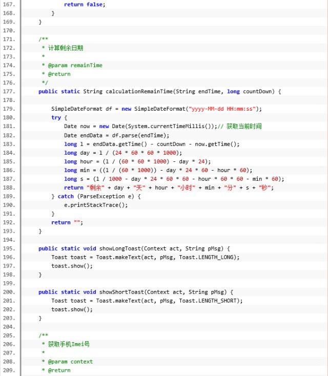
Task: Click the return false statement
Action: tap(84, 5)
